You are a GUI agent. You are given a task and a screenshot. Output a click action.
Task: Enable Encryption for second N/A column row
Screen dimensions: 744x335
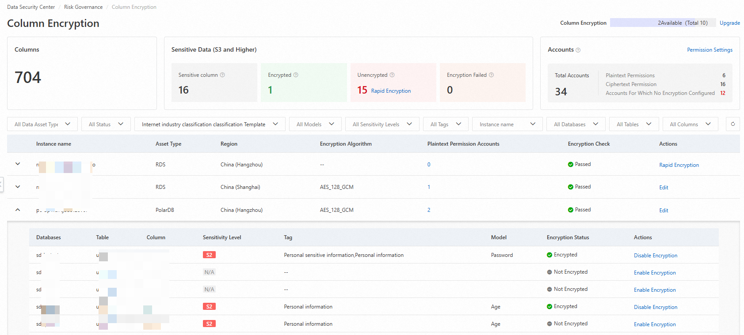point(655,290)
